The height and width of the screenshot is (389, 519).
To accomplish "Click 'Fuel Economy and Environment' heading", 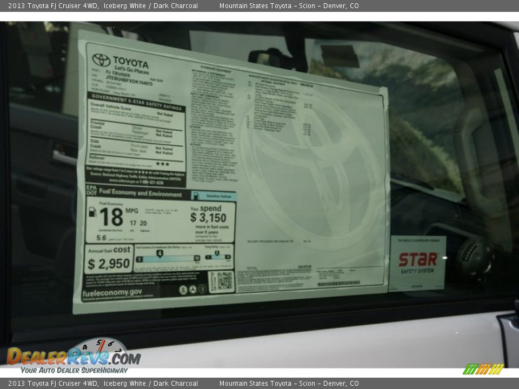I will [x=141, y=193].
